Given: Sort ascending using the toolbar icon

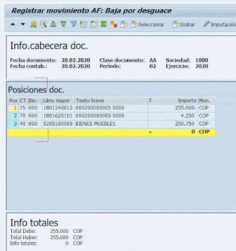Looking at the screenshot, I should [53, 24].
